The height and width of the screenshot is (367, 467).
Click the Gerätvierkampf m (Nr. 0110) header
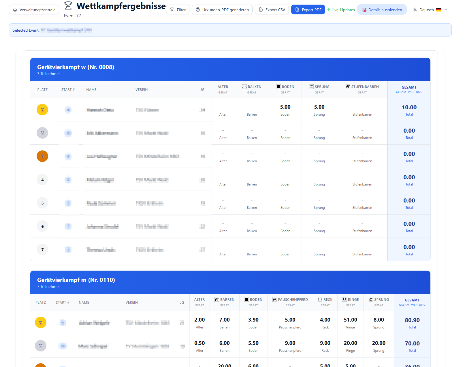[x=230, y=282]
